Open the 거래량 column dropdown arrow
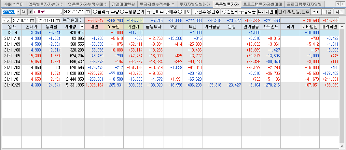This screenshot has height=150, width=346. tap(82, 27)
